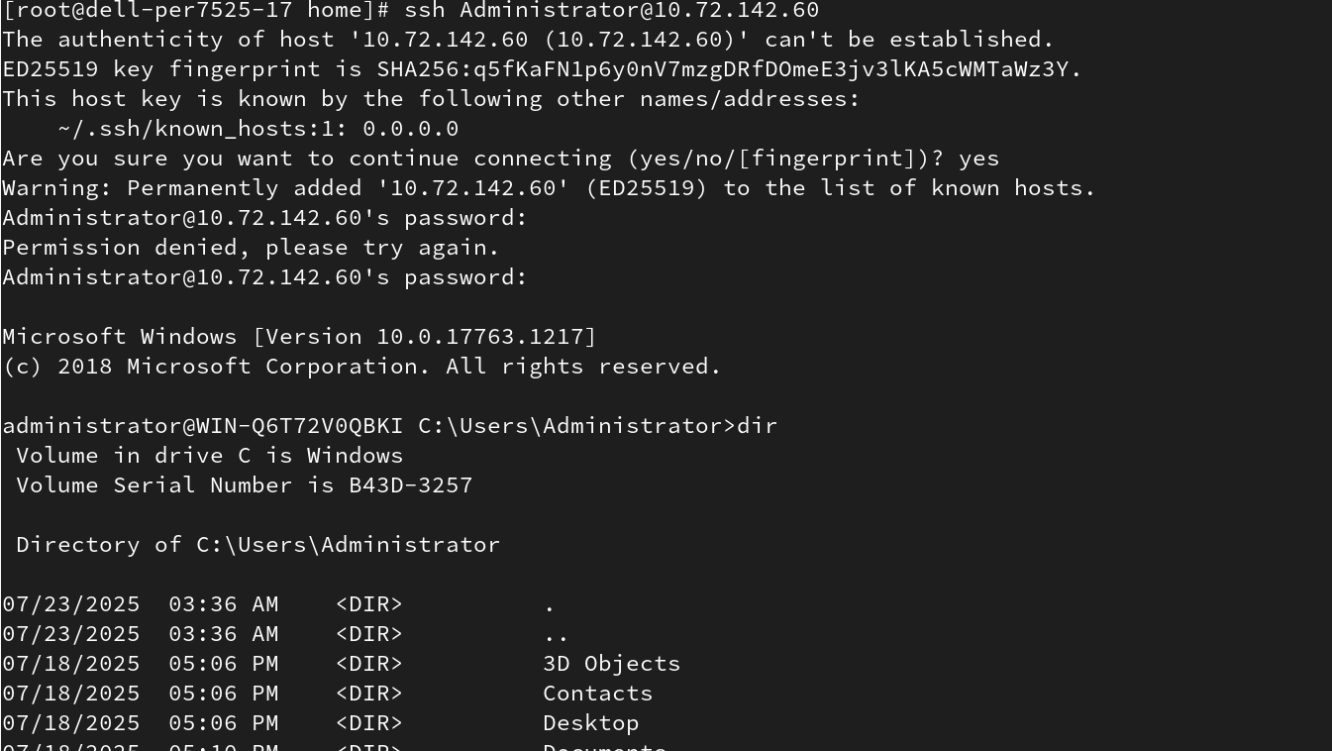This screenshot has width=1332, height=751.
Task: Click the "3D Objects" directory name
Action: tap(611, 664)
